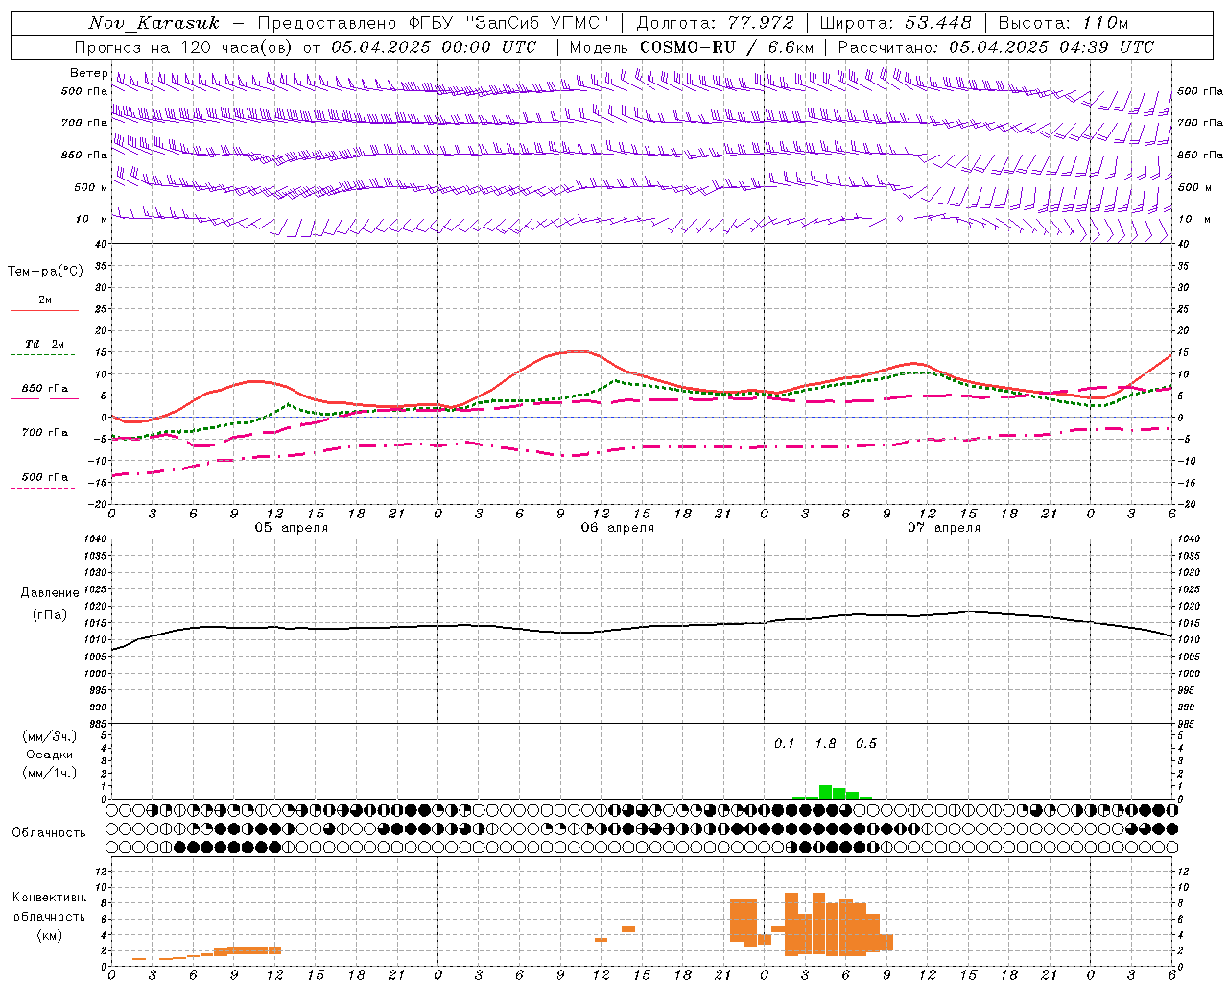Click the '(гПа)' unit label under Давление
Viewport: 1228px width, 983px height.
pyautogui.click(x=50, y=614)
